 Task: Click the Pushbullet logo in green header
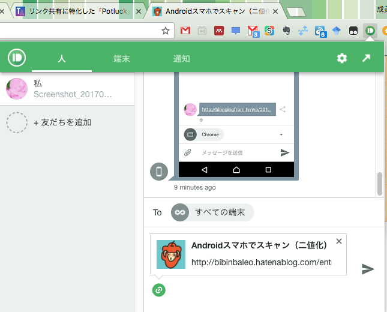[17, 58]
